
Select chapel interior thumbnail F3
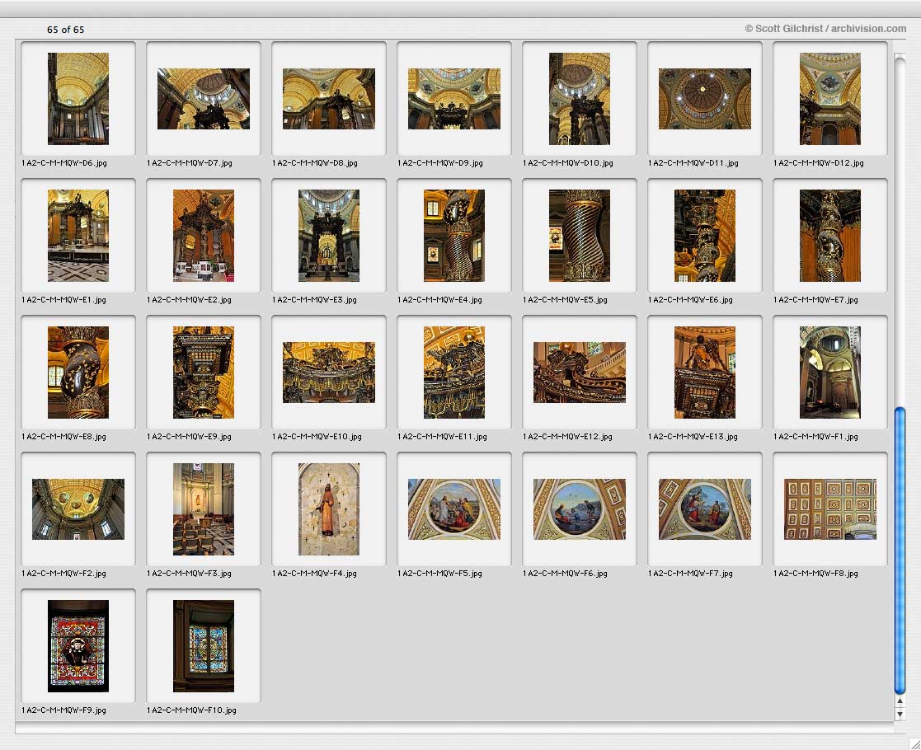coord(203,509)
